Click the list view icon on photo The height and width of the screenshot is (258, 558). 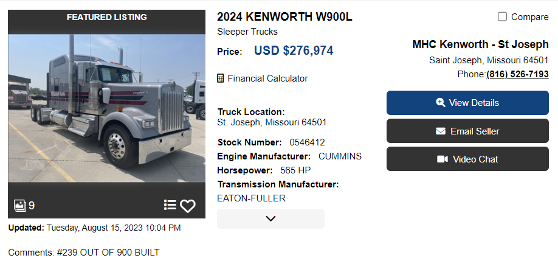click(170, 206)
